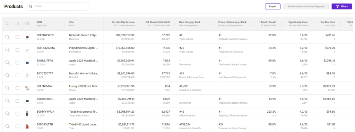Screen dimensions: 355x132
Task: Click revenue value $17,828,753.92
Action: (125, 35)
